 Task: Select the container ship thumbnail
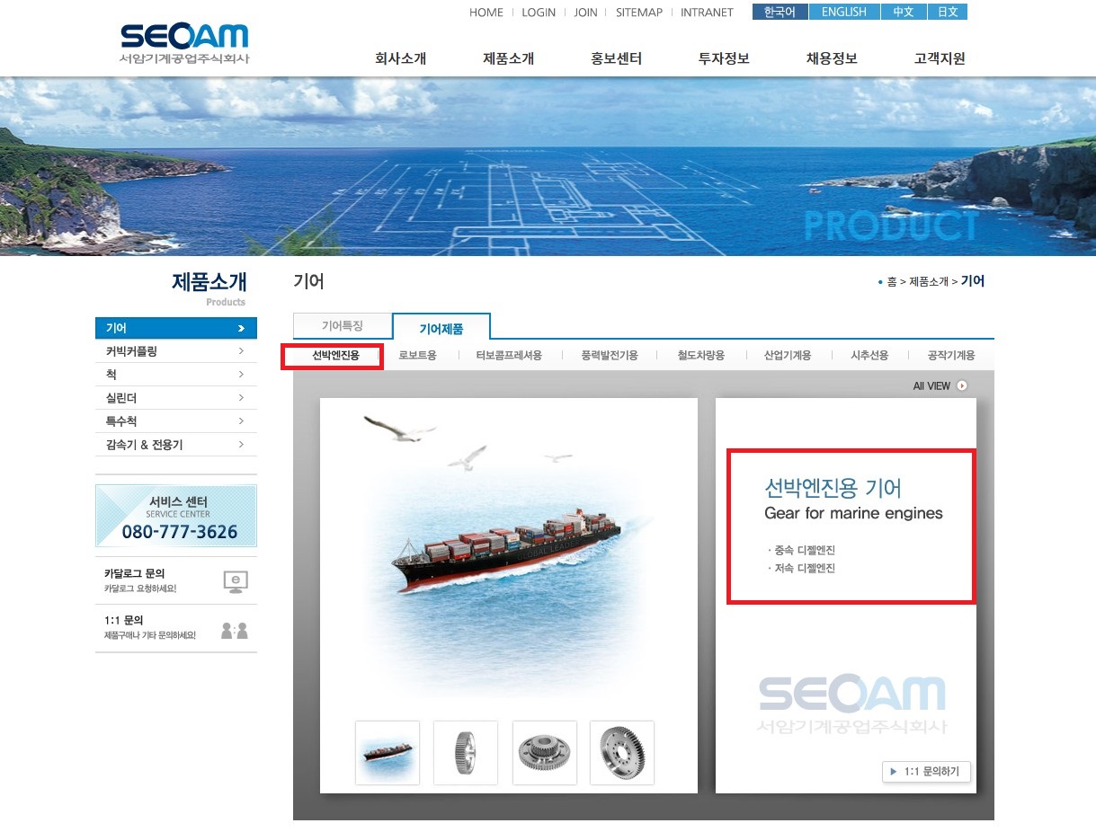388,752
